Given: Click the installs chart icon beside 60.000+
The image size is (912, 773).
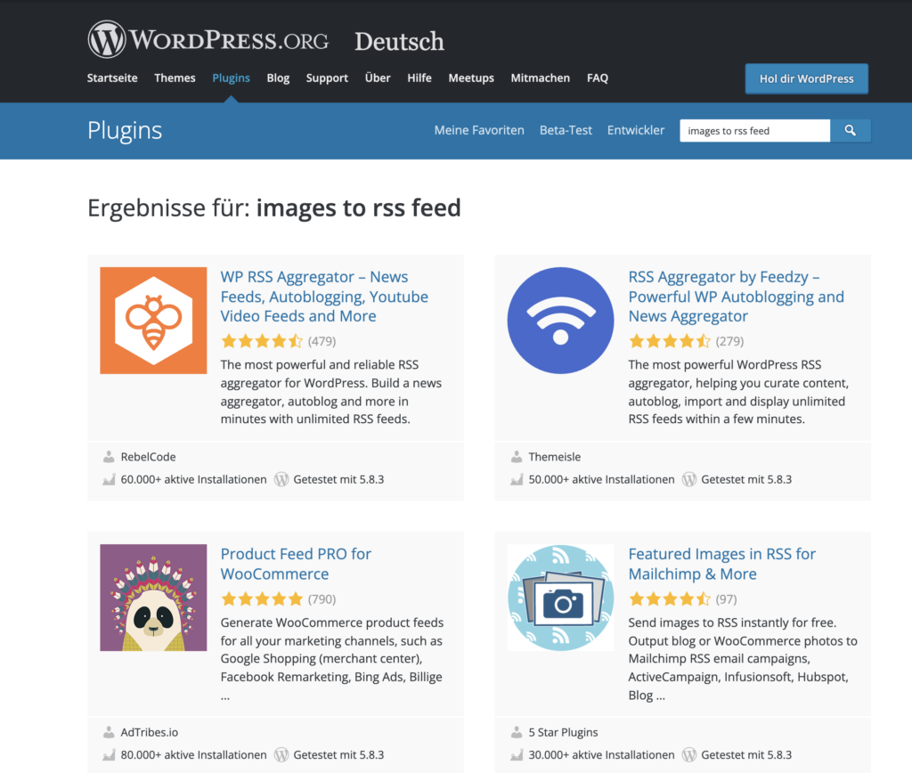Looking at the screenshot, I should coord(109,479).
